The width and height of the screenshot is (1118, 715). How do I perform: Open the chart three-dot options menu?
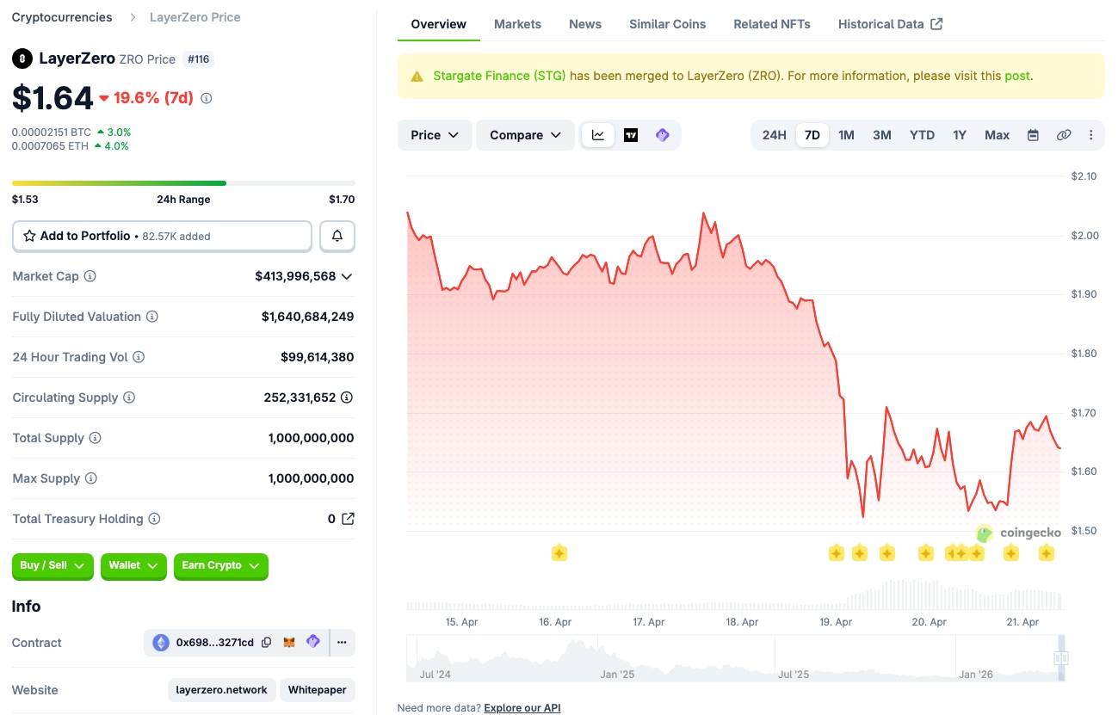click(x=1091, y=135)
